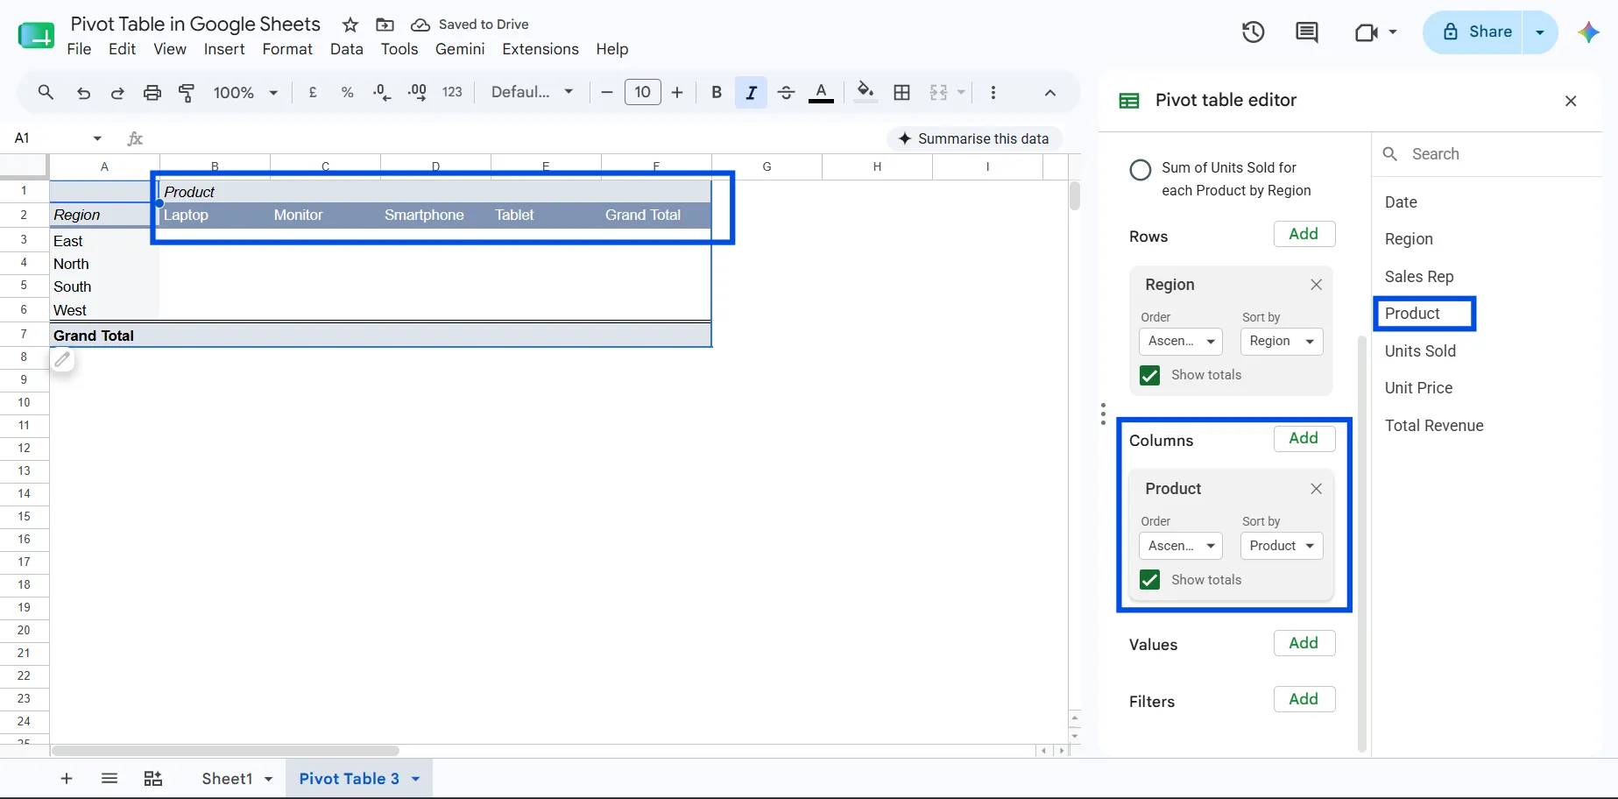Move document using folder icon
The width and height of the screenshot is (1618, 799).
click(x=385, y=25)
